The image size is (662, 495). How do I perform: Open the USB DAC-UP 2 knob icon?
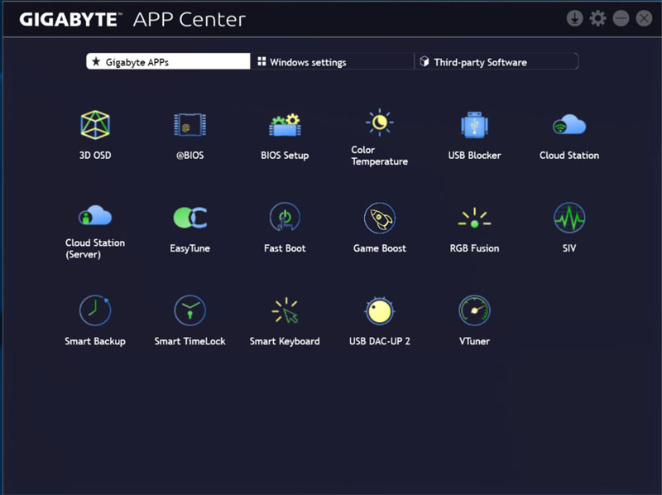tap(380, 311)
